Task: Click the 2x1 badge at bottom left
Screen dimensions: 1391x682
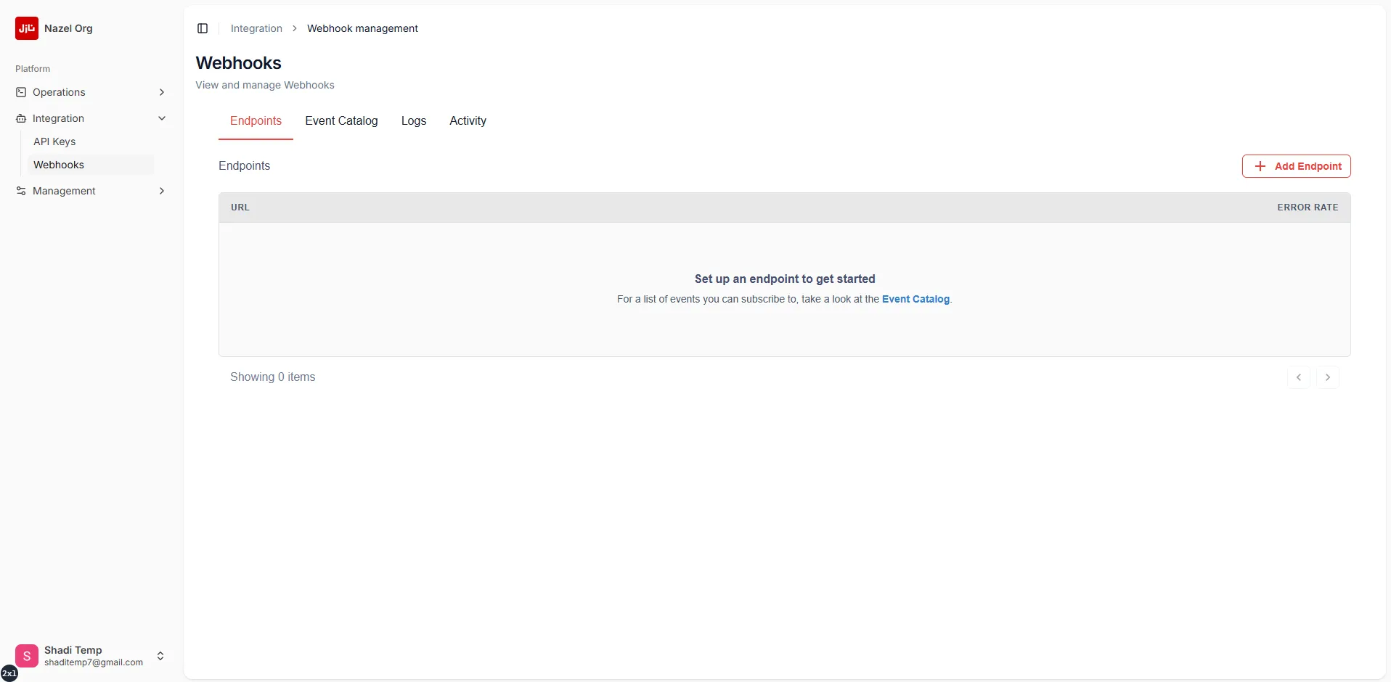Action: point(9,673)
